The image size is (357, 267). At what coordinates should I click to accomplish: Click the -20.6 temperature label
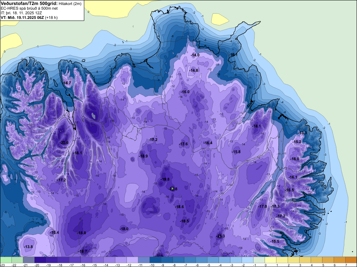point(64,142)
